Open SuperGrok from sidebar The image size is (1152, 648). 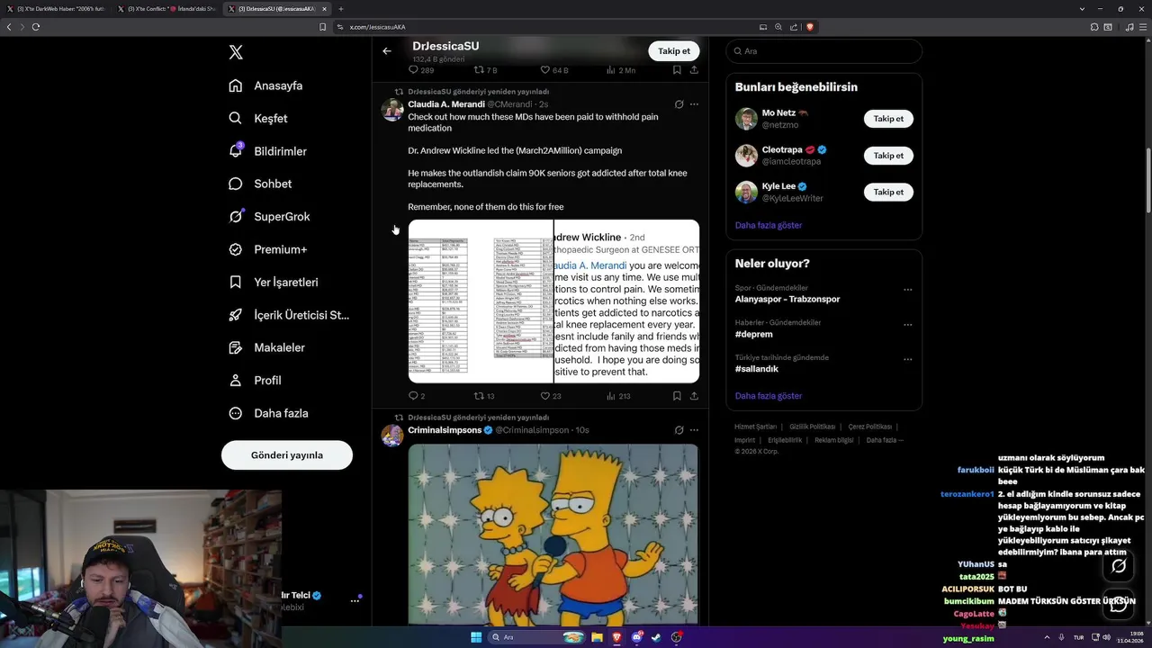269,217
